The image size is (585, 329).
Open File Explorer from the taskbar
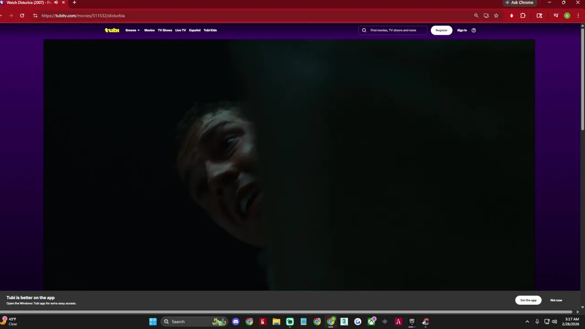pyautogui.click(x=276, y=322)
